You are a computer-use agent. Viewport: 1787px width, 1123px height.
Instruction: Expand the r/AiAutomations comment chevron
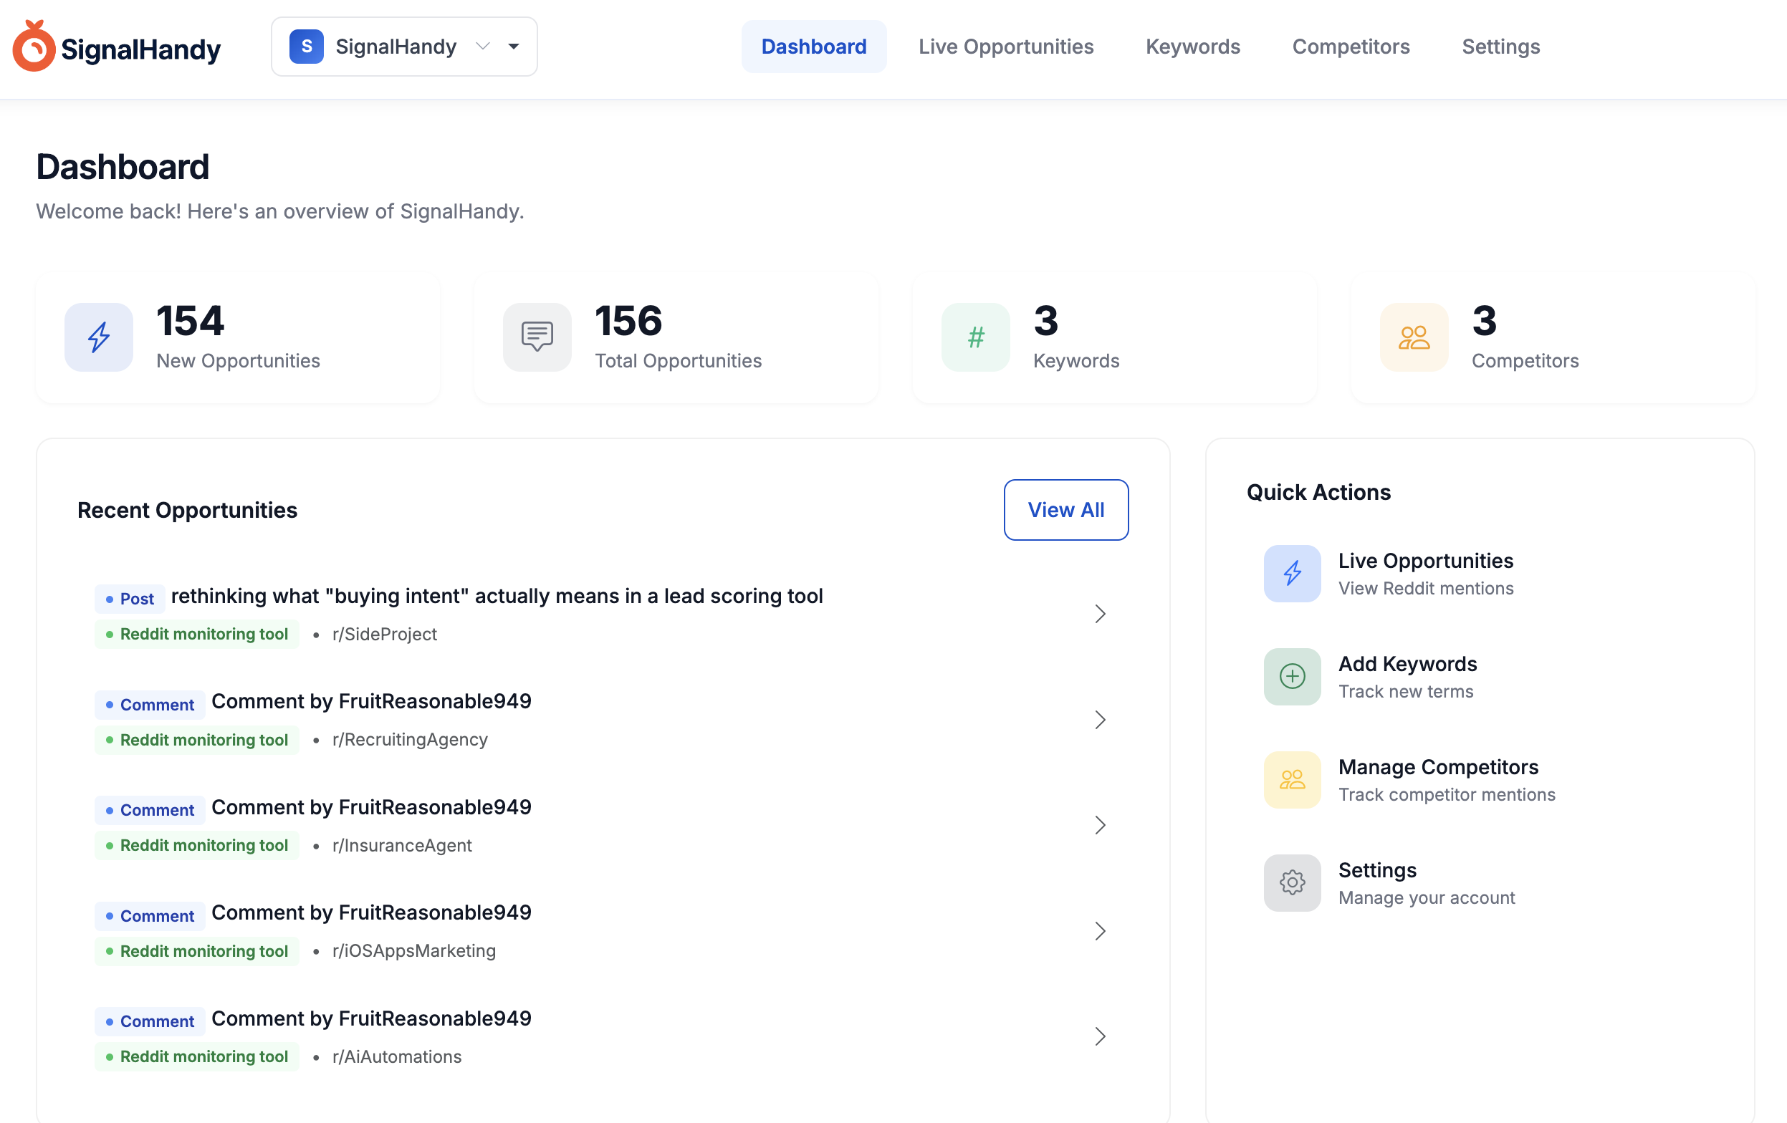click(x=1100, y=1036)
